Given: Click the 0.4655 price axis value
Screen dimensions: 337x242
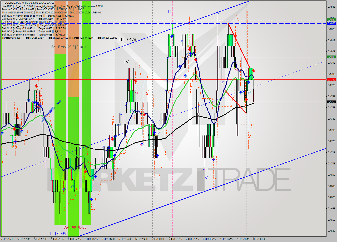Looking at the screenshot, I should click(331, 220).
